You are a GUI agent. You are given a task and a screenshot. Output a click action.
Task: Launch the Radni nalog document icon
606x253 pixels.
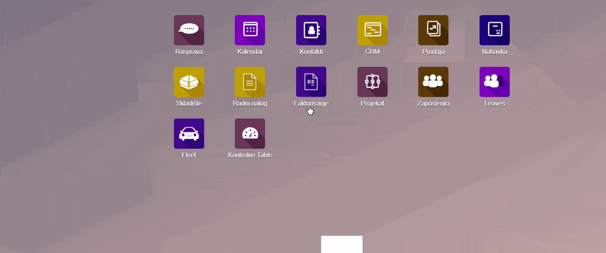250,82
